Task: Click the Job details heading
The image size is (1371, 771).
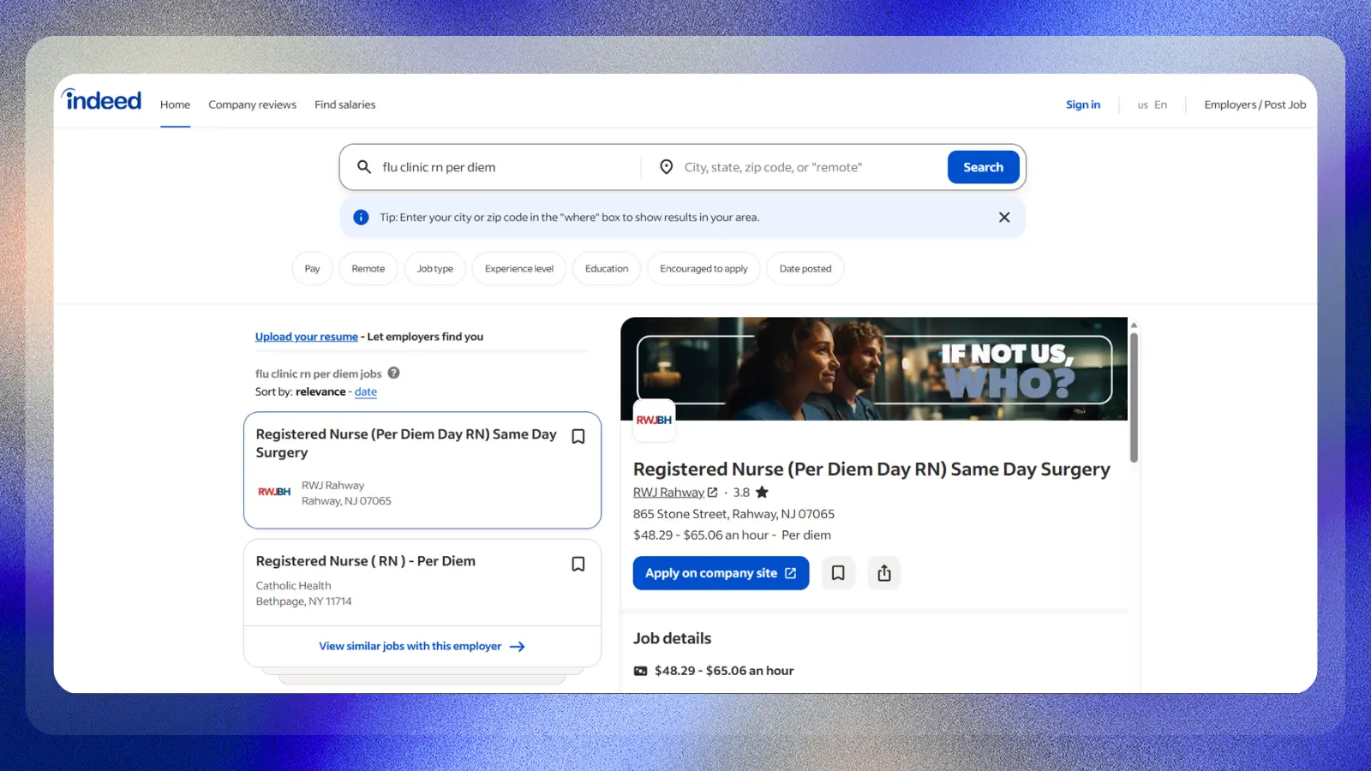Action: click(x=673, y=638)
